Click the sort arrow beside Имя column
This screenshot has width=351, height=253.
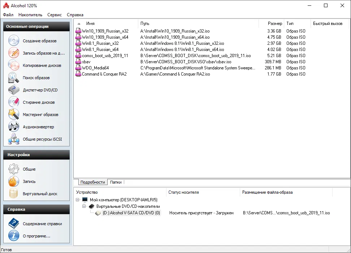pos(79,23)
